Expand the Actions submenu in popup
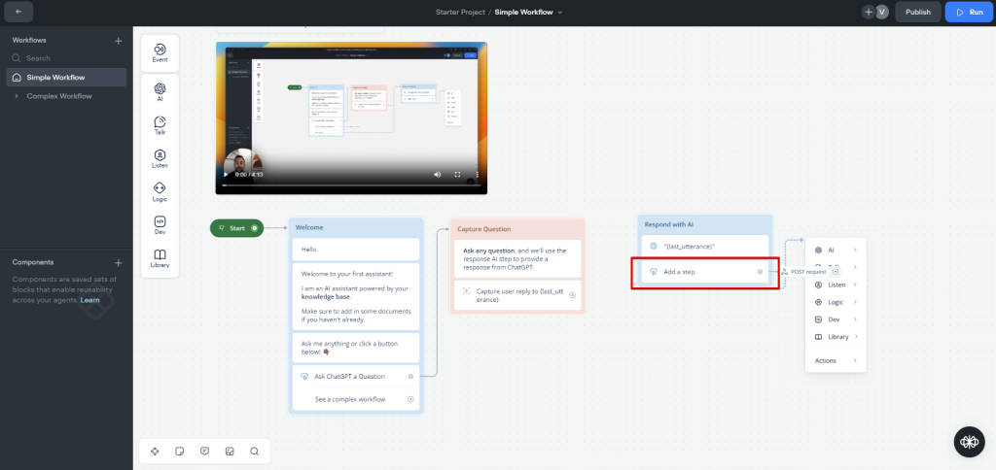996x470 pixels. pyautogui.click(x=836, y=360)
